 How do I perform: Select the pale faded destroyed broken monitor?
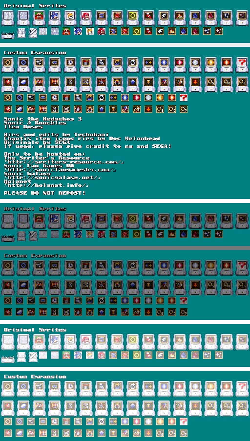click(x=8, y=359)
